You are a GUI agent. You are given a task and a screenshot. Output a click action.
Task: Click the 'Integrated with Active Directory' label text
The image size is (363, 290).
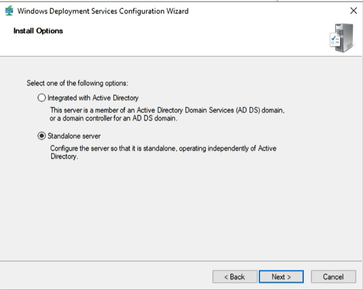[93, 98]
